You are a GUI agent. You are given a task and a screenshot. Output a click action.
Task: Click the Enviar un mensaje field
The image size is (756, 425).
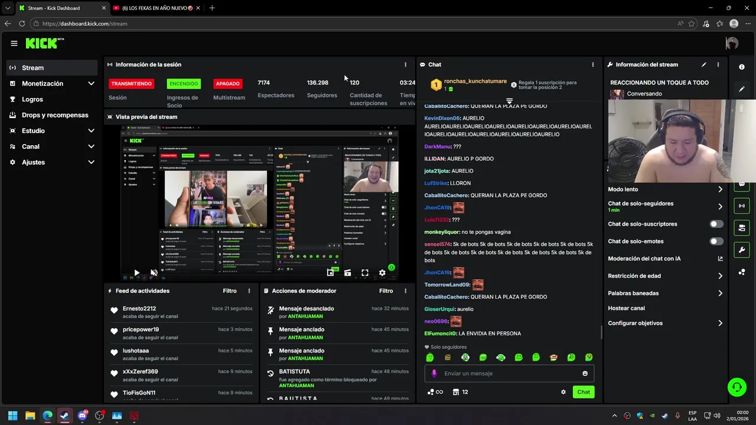pyautogui.click(x=509, y=373)
